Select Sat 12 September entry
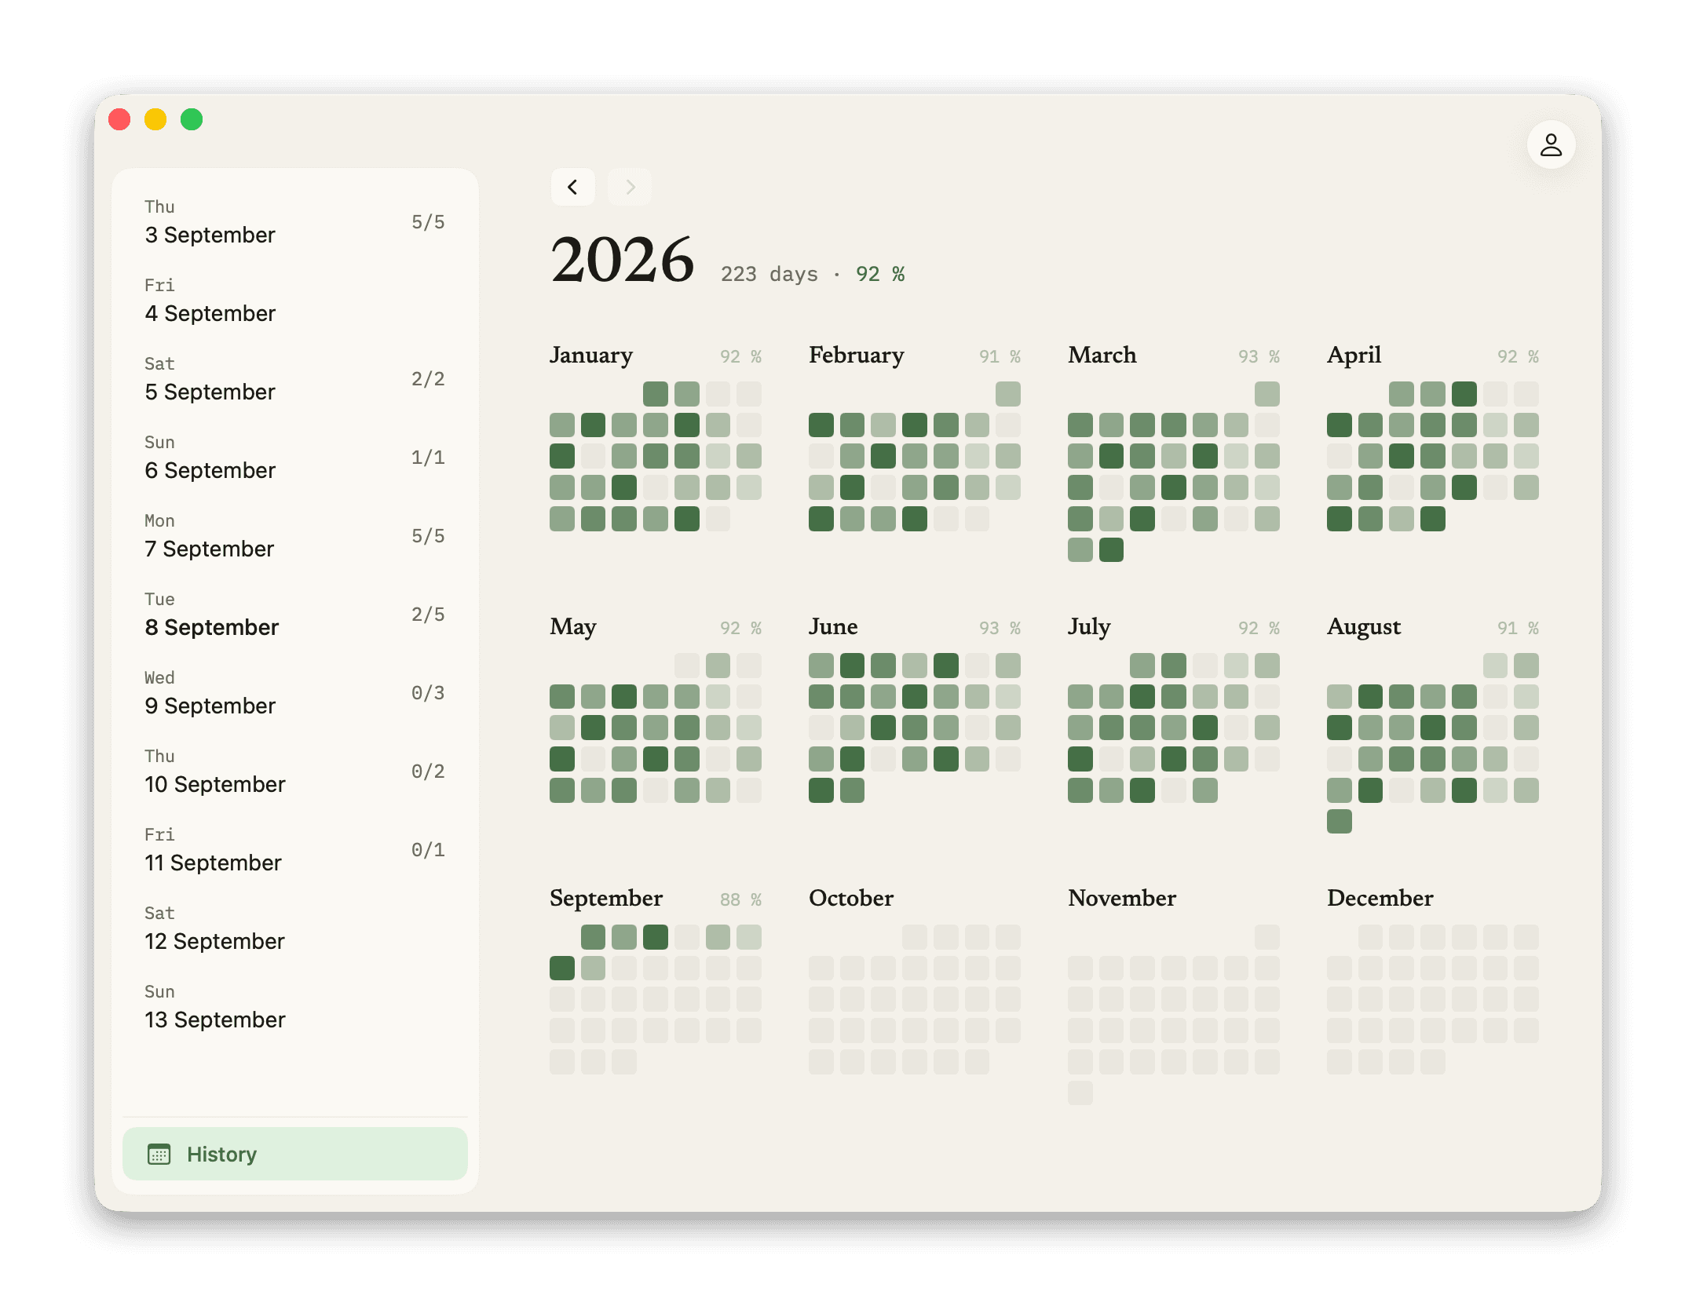Screen dimensions: 1696x1306 tap(295, 929)
